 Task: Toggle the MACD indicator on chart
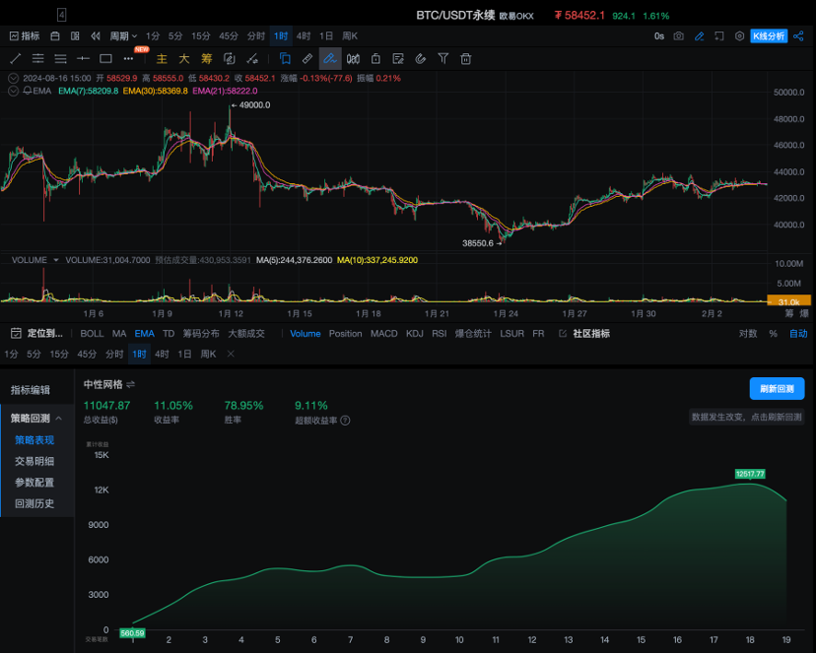pos(383,334)
